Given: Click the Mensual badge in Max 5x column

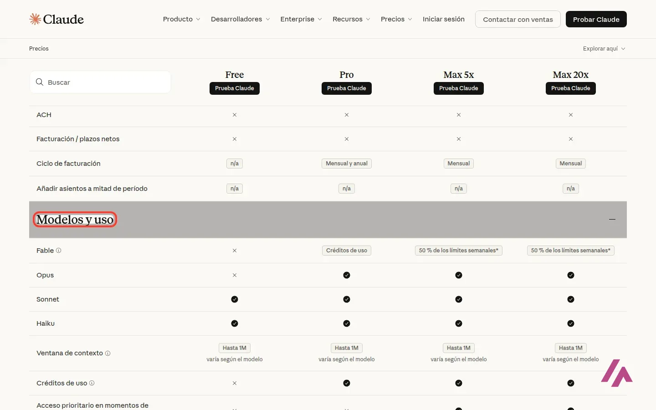Looking at the screenshot, I should pyautogui.click(x=459, y=164).
